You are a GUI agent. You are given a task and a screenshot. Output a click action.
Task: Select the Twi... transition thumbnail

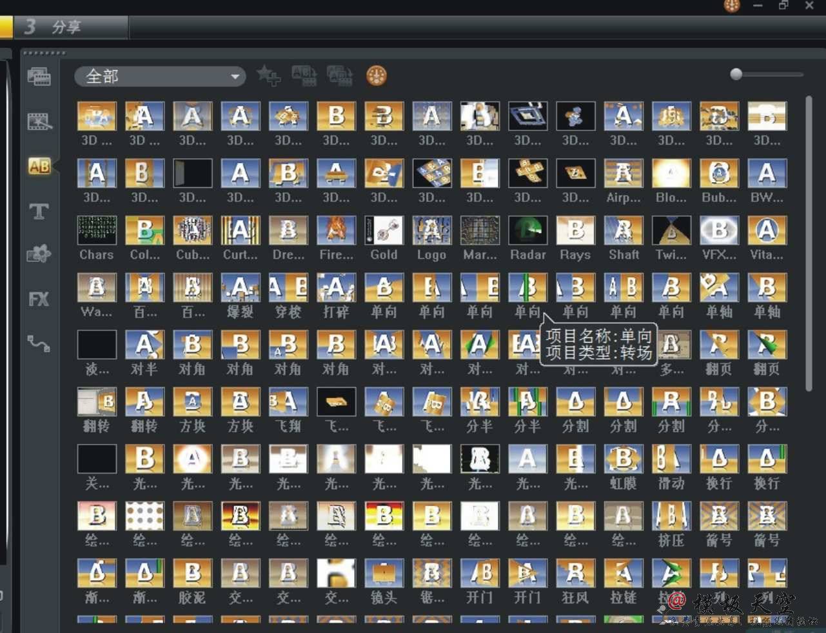coord(671,231)
